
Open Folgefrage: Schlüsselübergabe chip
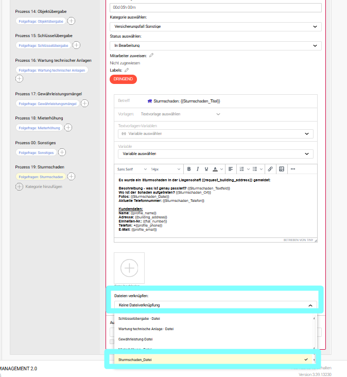tap(43, 45)
